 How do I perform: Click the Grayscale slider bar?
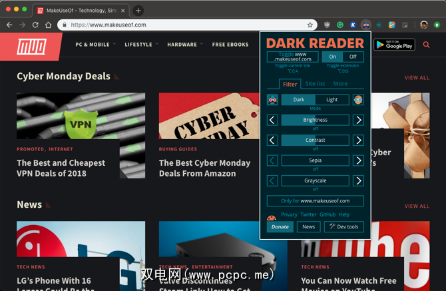pyautogui.click(x=315, y=180)
